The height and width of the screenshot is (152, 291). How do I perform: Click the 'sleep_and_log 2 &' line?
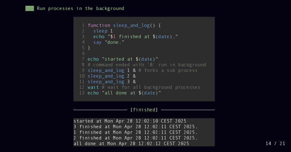[x=112, y=76]
